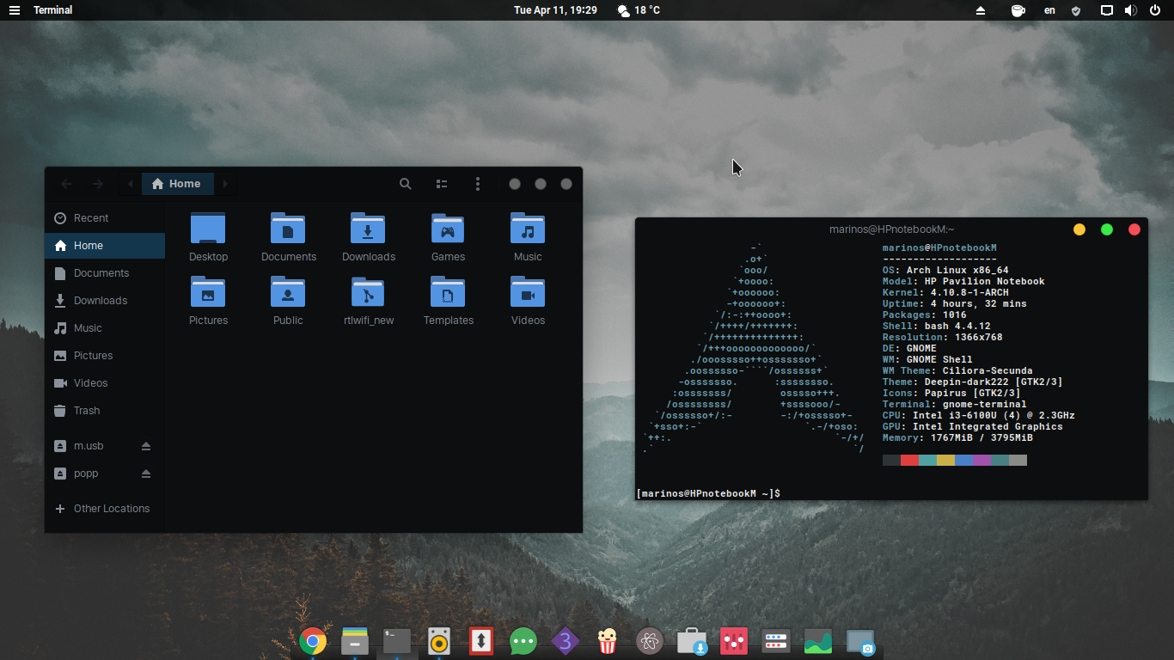Launch the screenshot tool in the dock
1174x660 pixels.
(860, 641)
